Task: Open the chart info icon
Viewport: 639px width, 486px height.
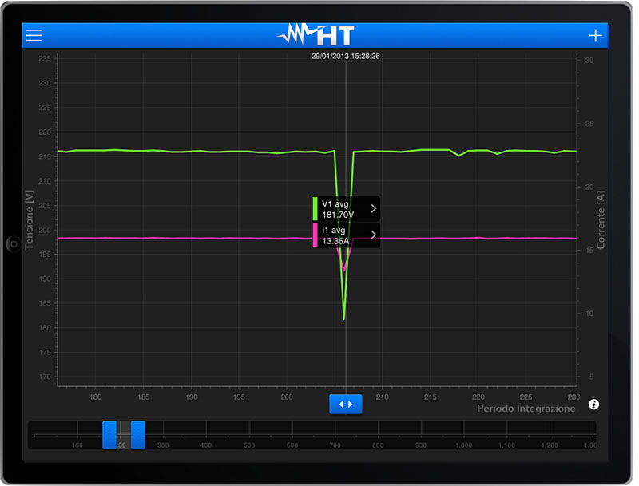Action: click(593, 405)
